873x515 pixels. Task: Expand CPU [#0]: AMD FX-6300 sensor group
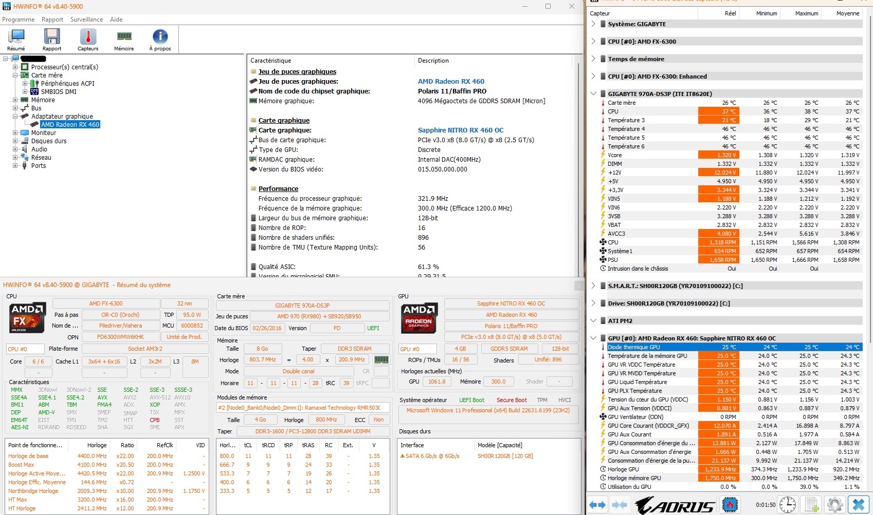click(593, 42)
